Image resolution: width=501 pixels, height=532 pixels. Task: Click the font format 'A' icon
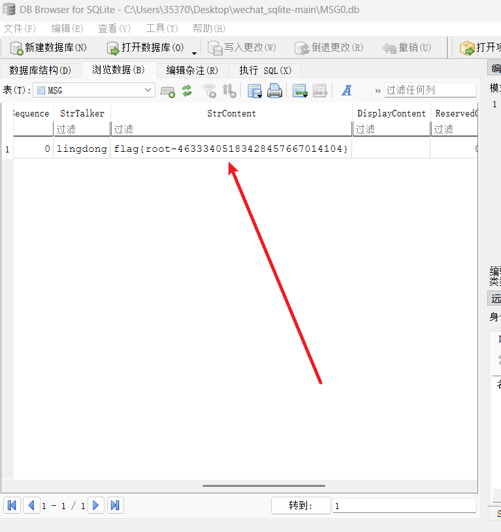347,91
